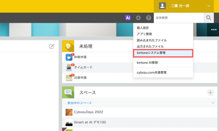
Task: Click the user avatar icon
Action: [x=162, y=6]
